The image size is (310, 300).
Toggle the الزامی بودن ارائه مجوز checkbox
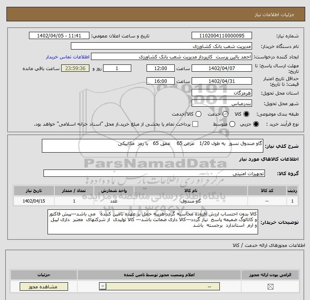point(270,287)
